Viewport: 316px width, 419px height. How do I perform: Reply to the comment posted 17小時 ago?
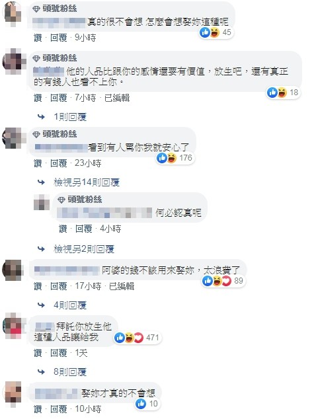[x=59, y=286]
